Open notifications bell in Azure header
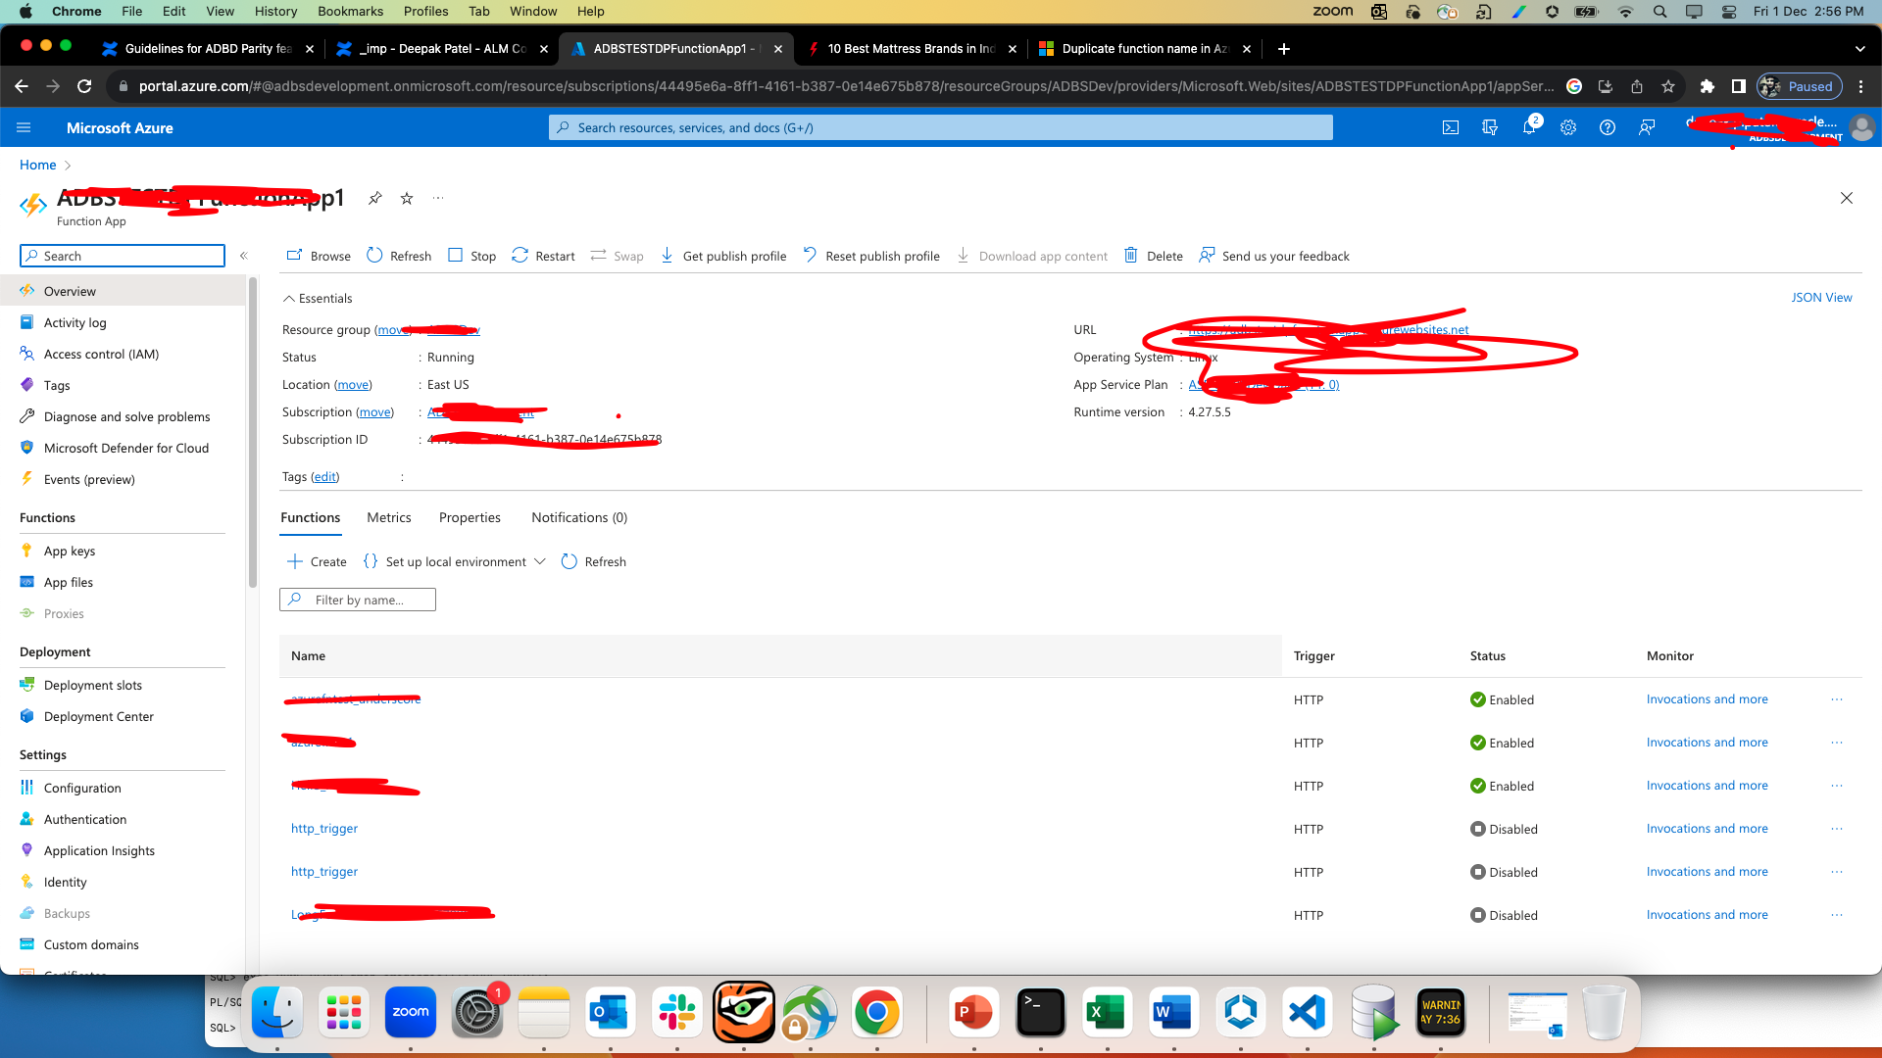 point(1528,127)
